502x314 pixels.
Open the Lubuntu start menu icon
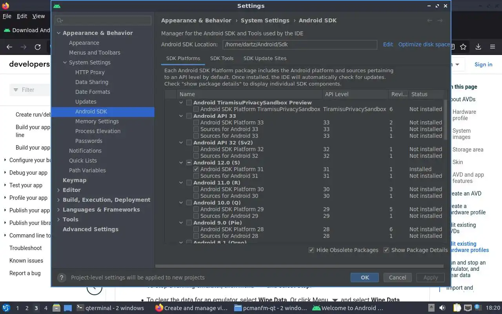[x=6, y=308]
